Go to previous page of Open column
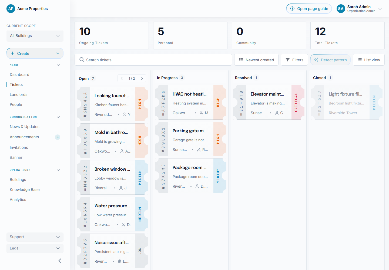389x270 pixels. click(x=122, y=79)
